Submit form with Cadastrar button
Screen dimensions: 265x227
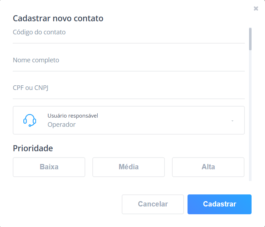pos(219,204)
